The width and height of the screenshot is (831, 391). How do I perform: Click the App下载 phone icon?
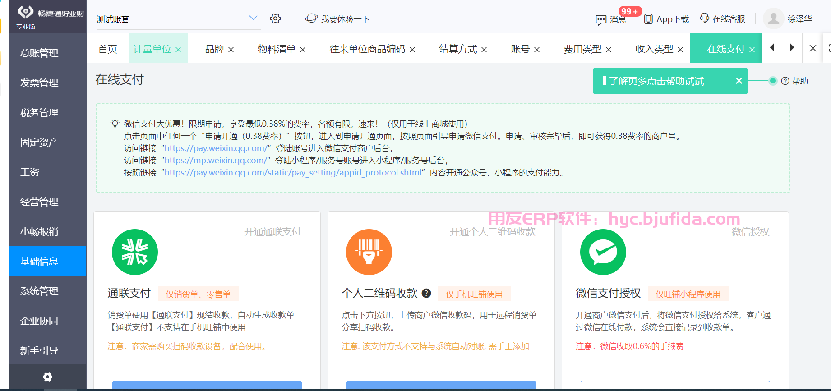point(648,19)
